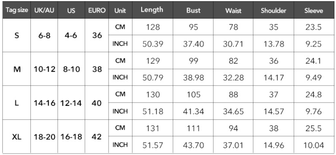Click the bust value 38.98
The image size is (336, 155).
[x=193, y=77]
